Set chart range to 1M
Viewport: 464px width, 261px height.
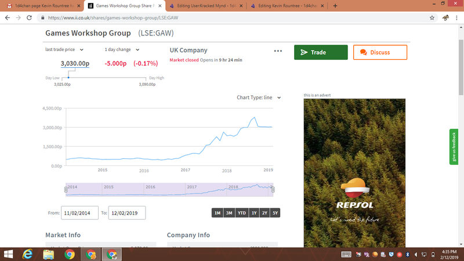217,213
